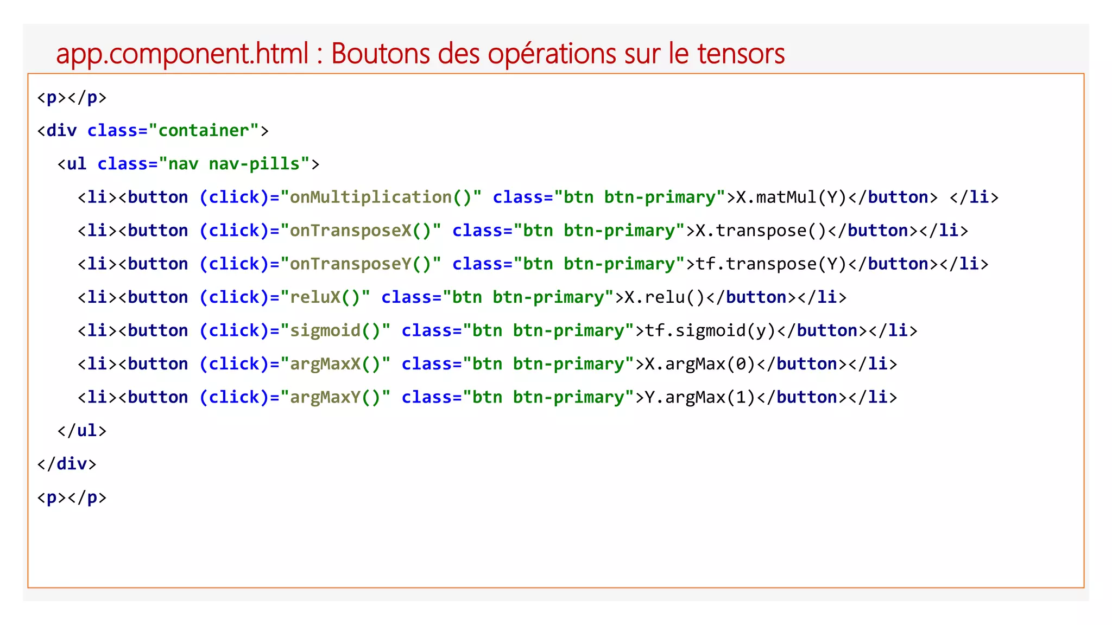Click the code line containing reluX()
The image size is (1112, 625).
[462, 297]
